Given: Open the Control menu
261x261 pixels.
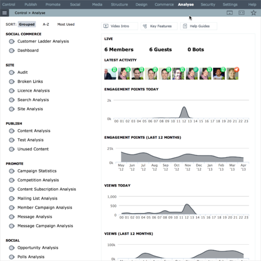Looking at the screenshot, I should point(9,4).
